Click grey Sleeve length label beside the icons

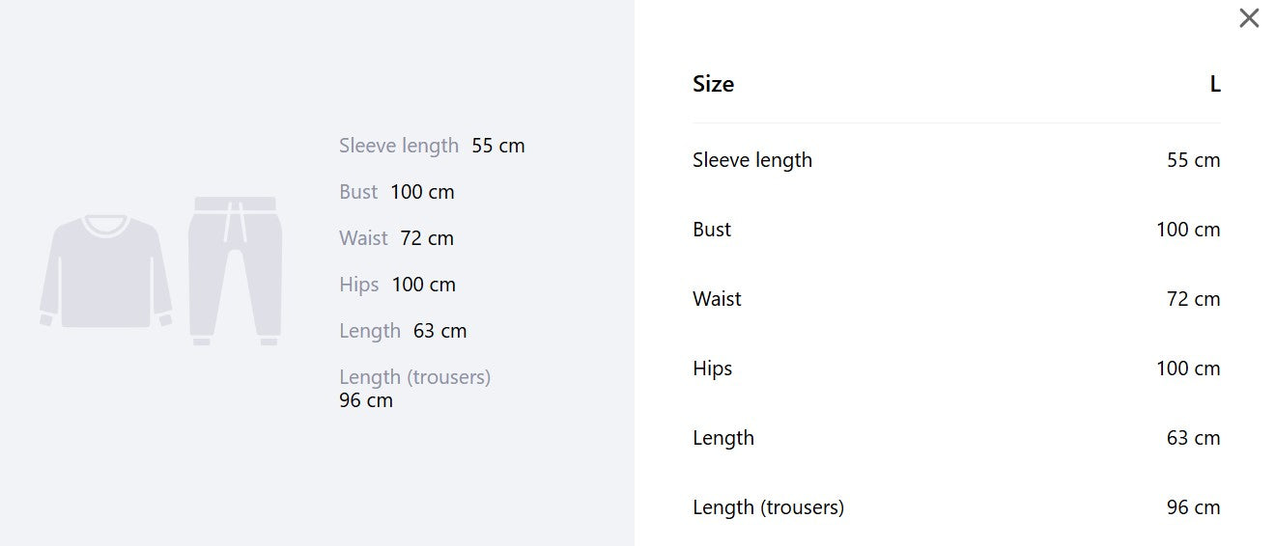click(399, 146)
